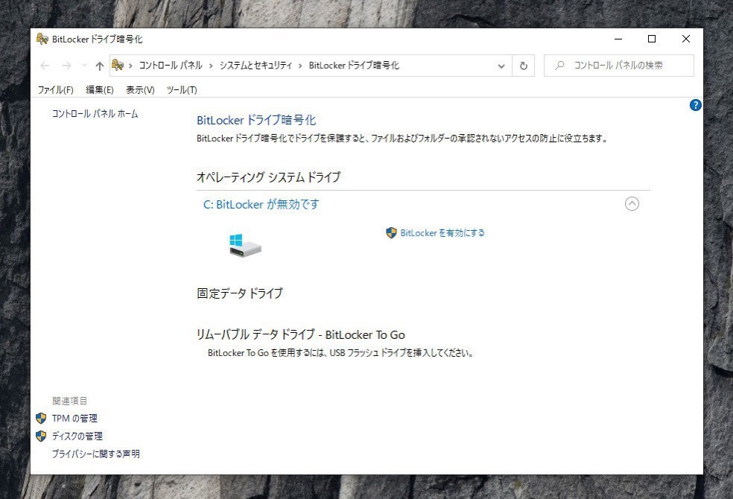The width and height of the screenshot is (733, 499).
Task: Open the 表示(V) menu
Action: coord(140,89)
